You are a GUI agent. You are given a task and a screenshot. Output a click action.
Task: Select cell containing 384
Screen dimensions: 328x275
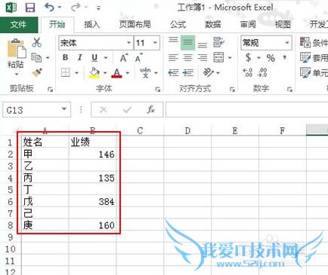point(93,201)
